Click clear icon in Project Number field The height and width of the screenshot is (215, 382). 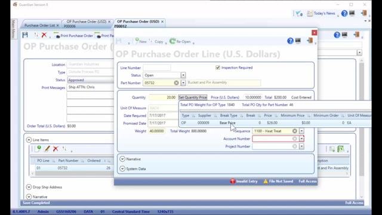click(x=294, y=146)
